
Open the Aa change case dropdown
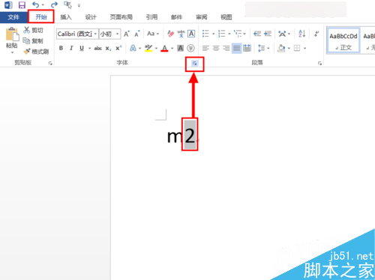tap(153, 34)
